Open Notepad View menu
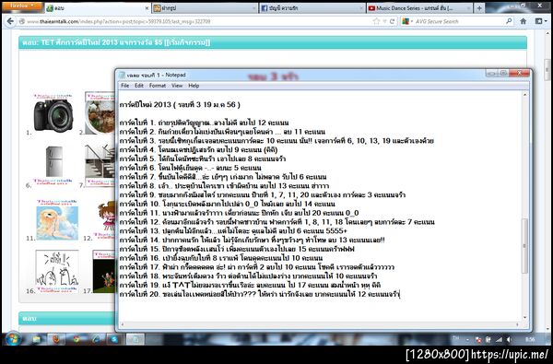 point(177,86)
